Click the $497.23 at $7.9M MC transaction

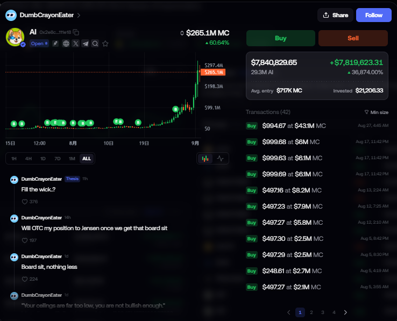(317, 206)
